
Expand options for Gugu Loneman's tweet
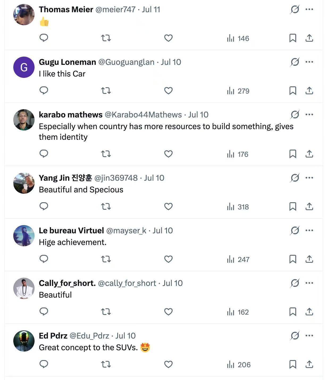pos(309,62)
